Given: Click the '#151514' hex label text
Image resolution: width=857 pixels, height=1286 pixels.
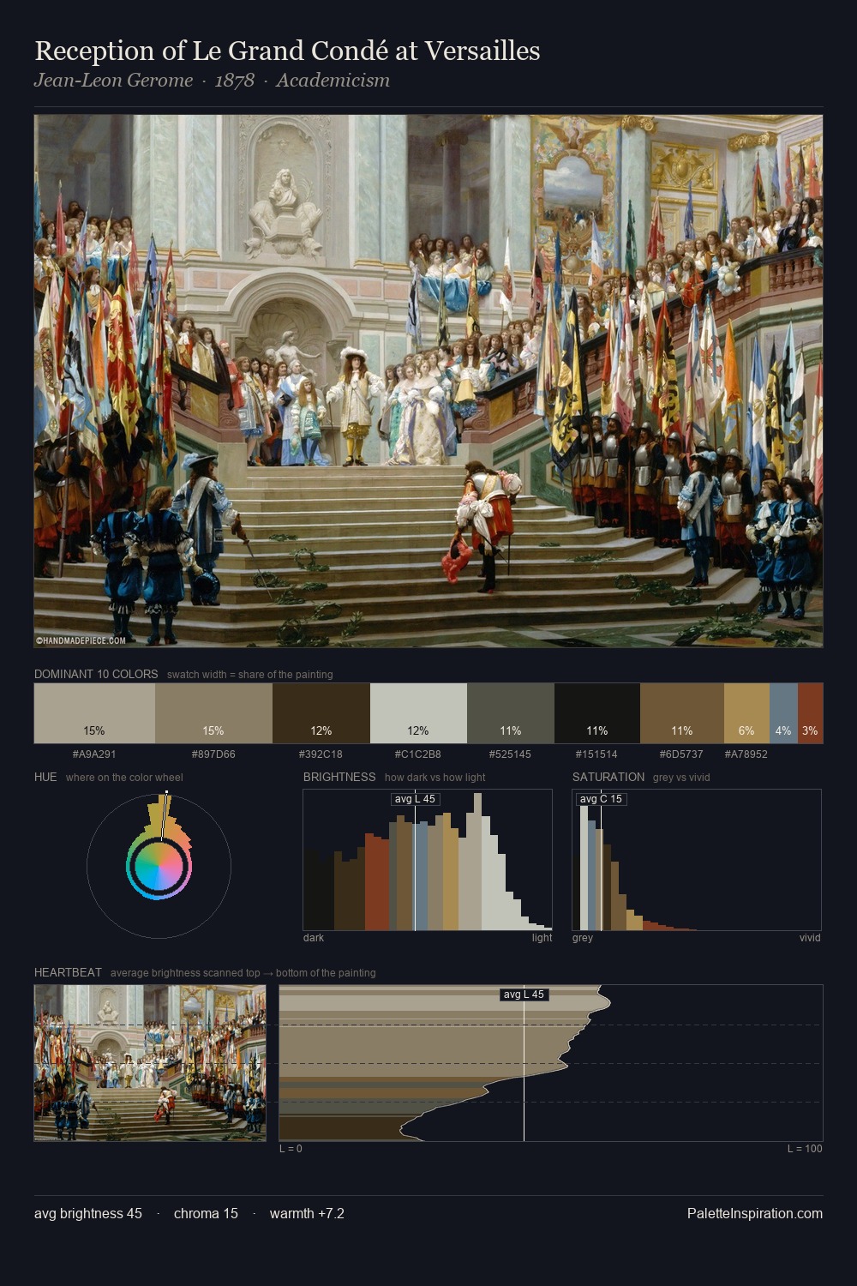Looking at the screenshot, I should click(x=596, y=754).
